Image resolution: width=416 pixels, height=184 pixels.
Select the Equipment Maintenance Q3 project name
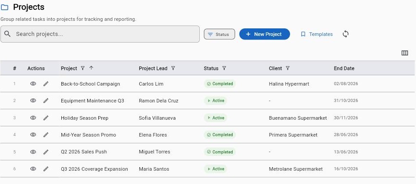[93, 101]
